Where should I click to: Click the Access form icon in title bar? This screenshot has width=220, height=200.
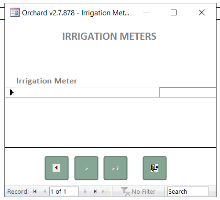[x=15, y=12]
